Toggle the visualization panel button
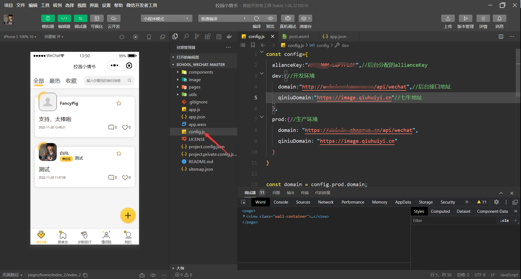This screenshot has height=279, width=521. [97, 18]
